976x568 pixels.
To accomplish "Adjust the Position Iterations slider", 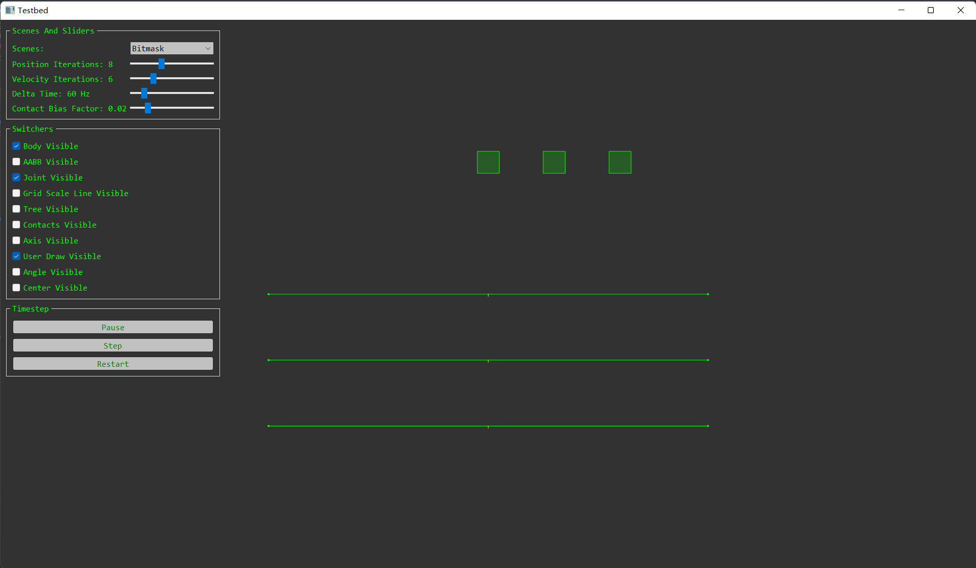I will point(162,64).
